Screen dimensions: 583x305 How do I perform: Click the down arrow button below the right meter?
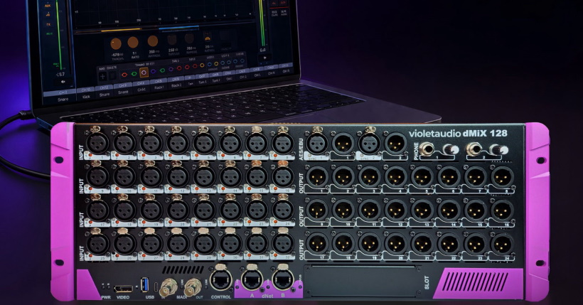264,58
